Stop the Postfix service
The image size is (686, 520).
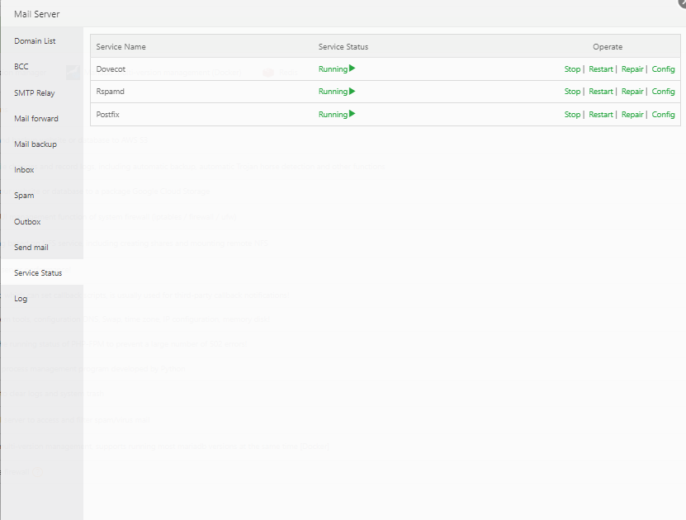coord(572,115)
